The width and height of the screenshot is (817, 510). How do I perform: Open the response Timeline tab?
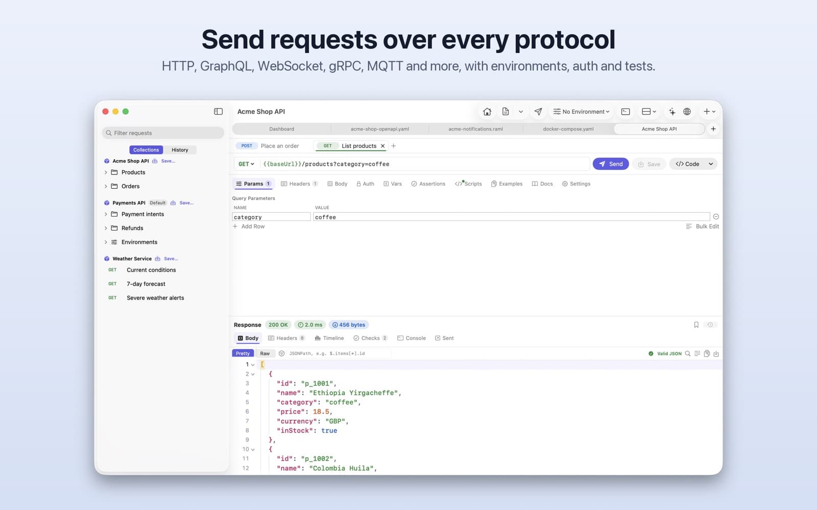329,338
